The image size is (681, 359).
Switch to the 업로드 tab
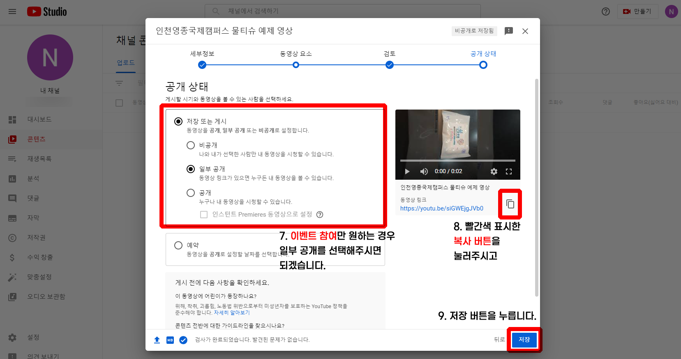click(126, 63)
